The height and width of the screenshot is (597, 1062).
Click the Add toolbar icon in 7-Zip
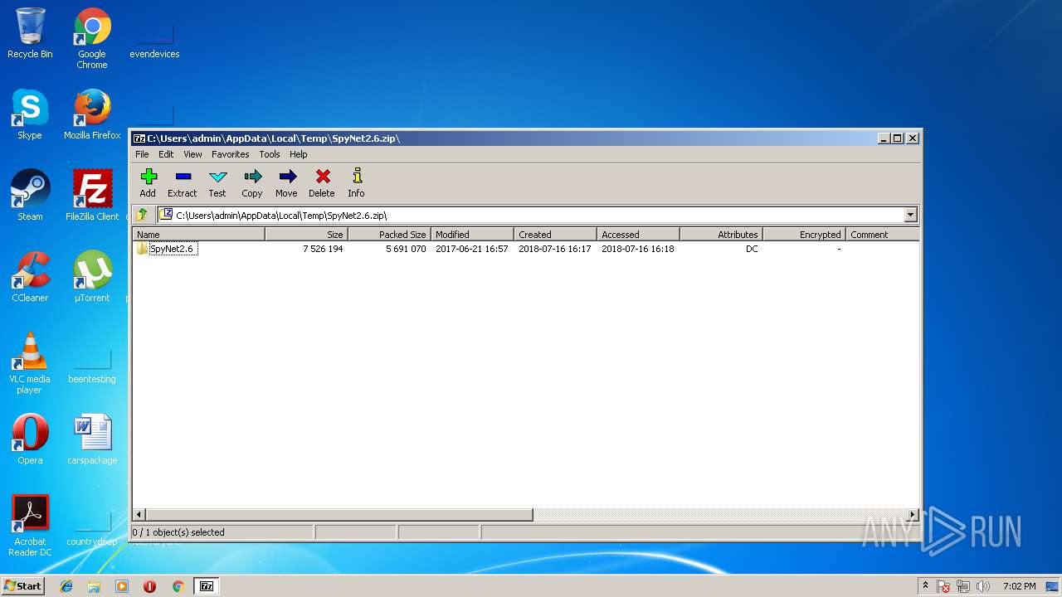148,182
